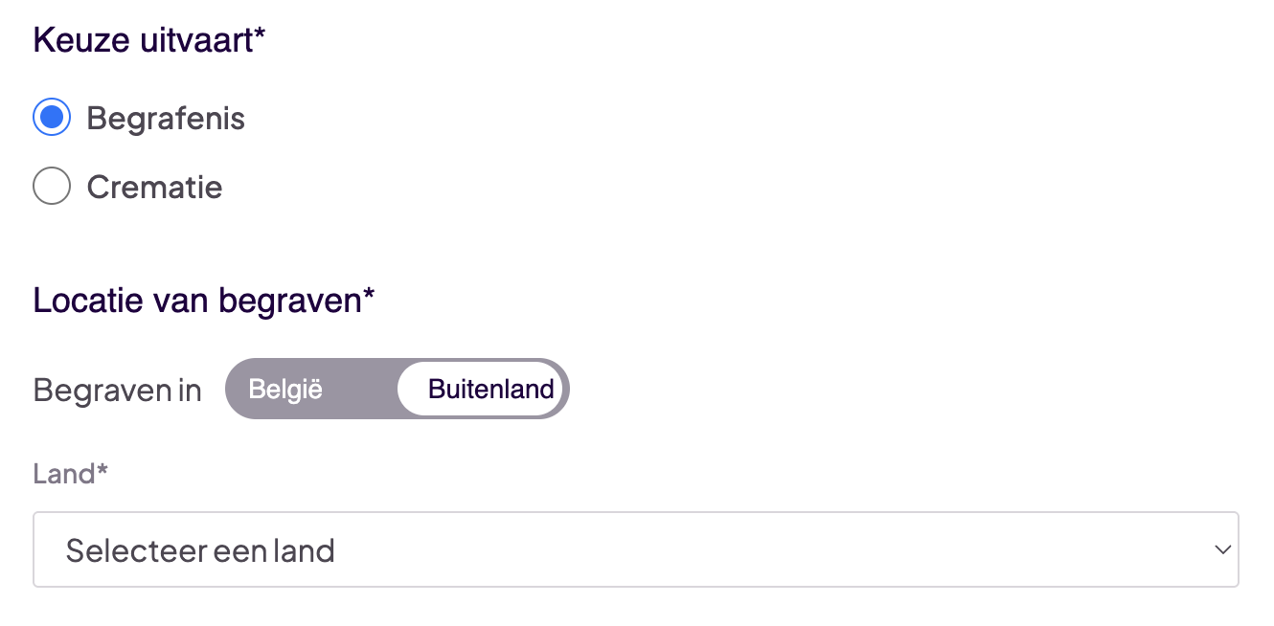Switch burial location to België
The height and width of the screenshot is (626, 1274).
285,390
